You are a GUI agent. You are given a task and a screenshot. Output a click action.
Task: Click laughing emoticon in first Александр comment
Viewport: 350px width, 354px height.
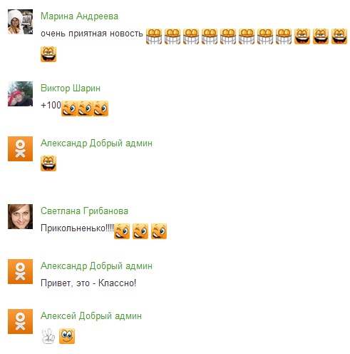pos(48,163)
